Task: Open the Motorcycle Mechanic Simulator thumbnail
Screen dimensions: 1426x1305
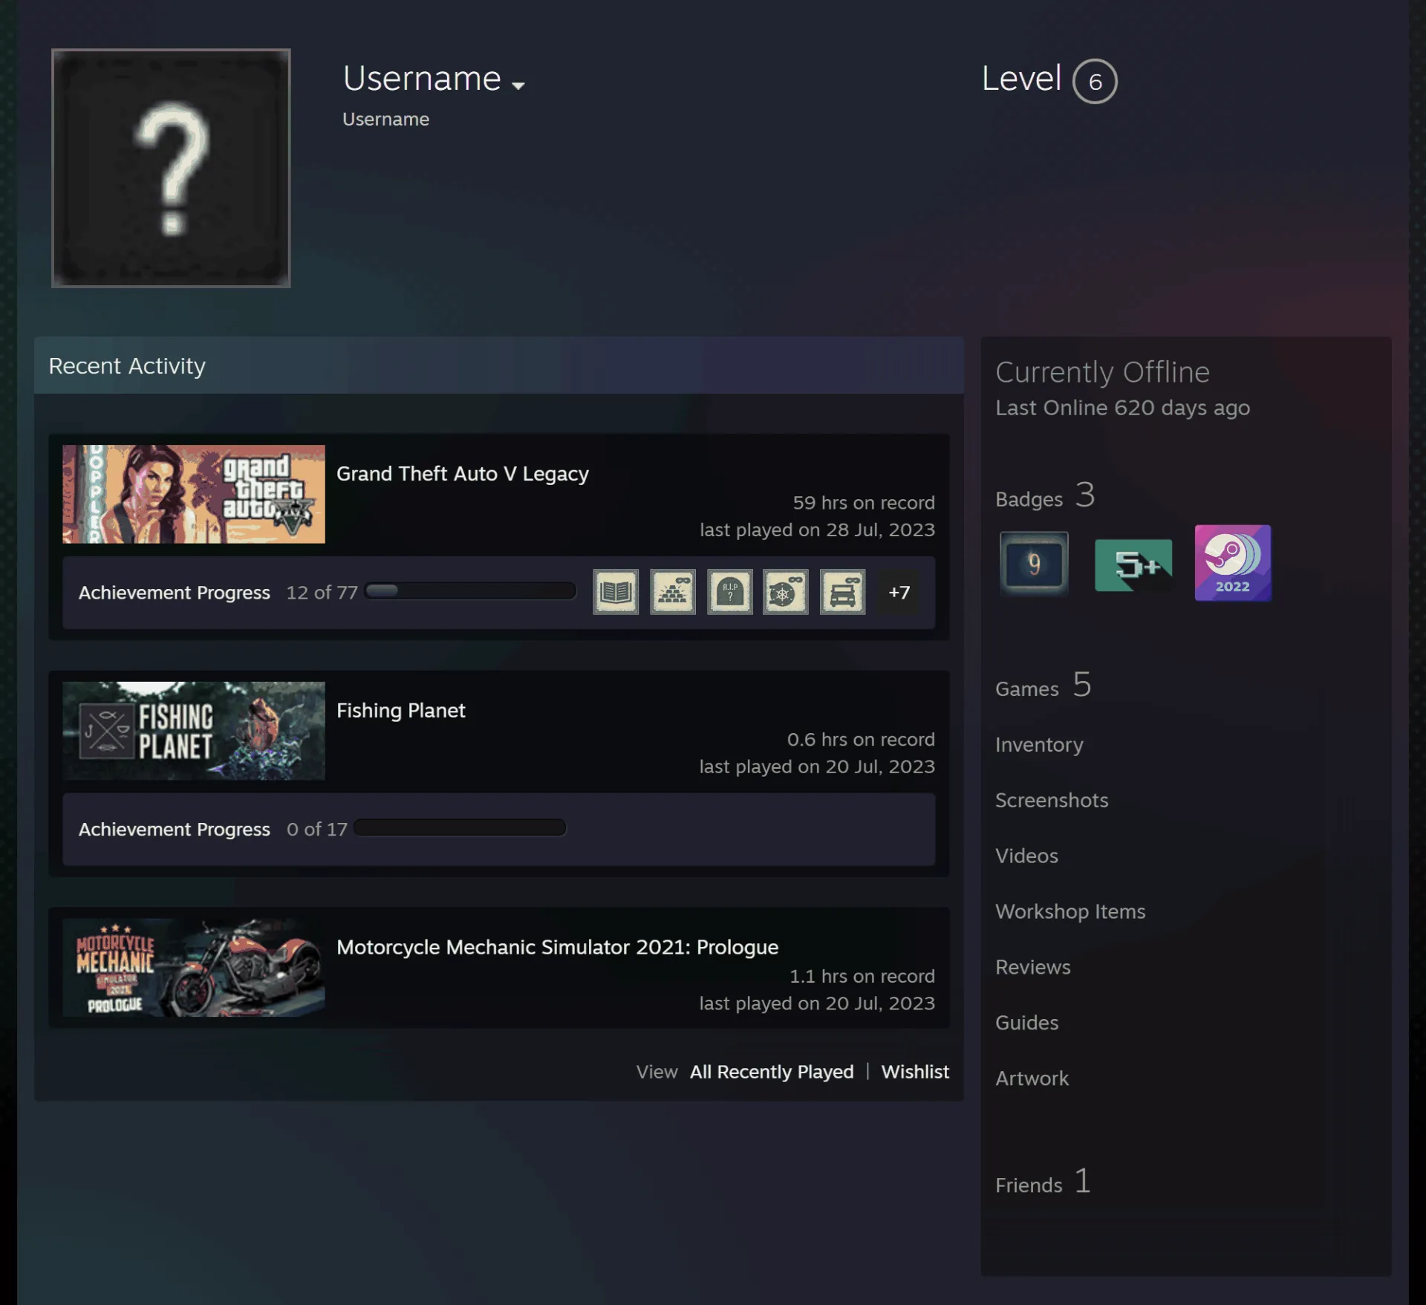Action: tap(194, 968)
